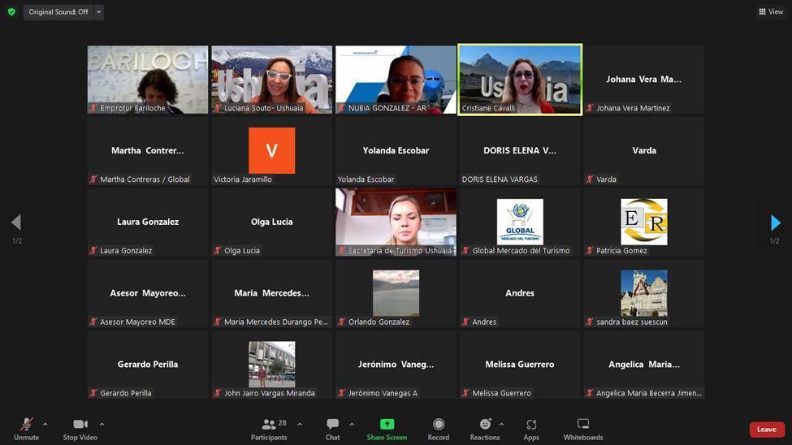Open the View layout menu
792x445 pixels.
[x=771, y=12]
